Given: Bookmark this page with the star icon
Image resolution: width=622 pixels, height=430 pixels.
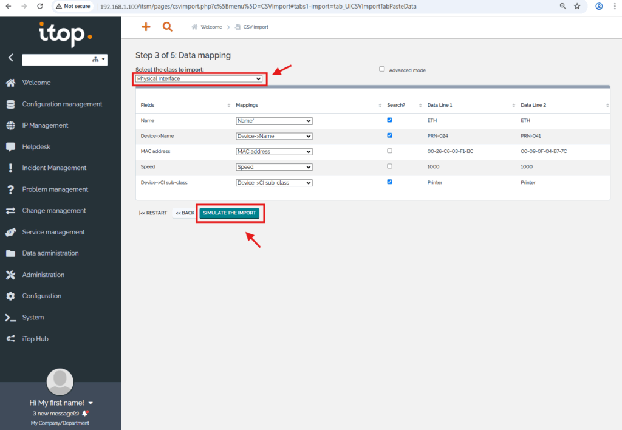Looking at the screenshot, I should click(577, 6).
